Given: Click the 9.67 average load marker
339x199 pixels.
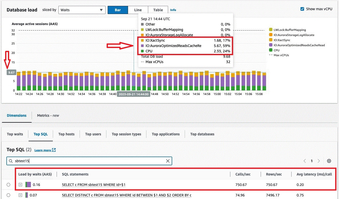Looking at the screenshot, I should (x=11, y=73).
